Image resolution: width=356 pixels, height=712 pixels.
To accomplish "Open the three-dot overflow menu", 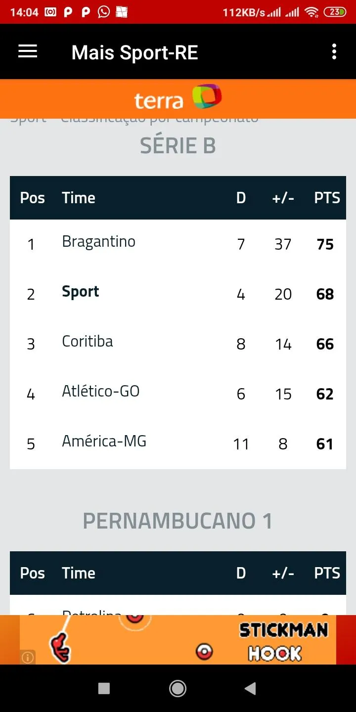I will [x=334, y=51].
